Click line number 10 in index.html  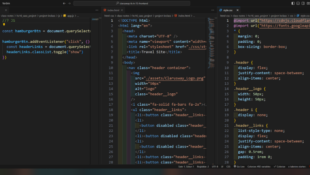[x=111, y=68]
